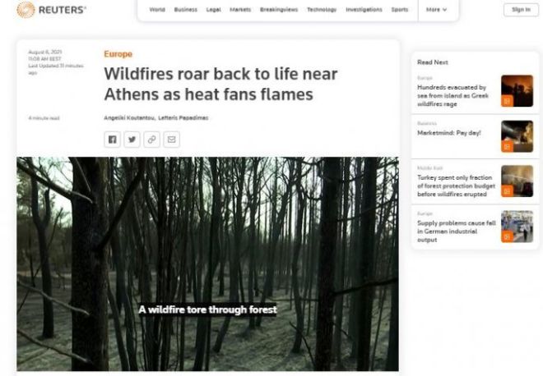Share article via Facebook icon
This screenshot has width=543, height=376.
(x=112, y=140)
